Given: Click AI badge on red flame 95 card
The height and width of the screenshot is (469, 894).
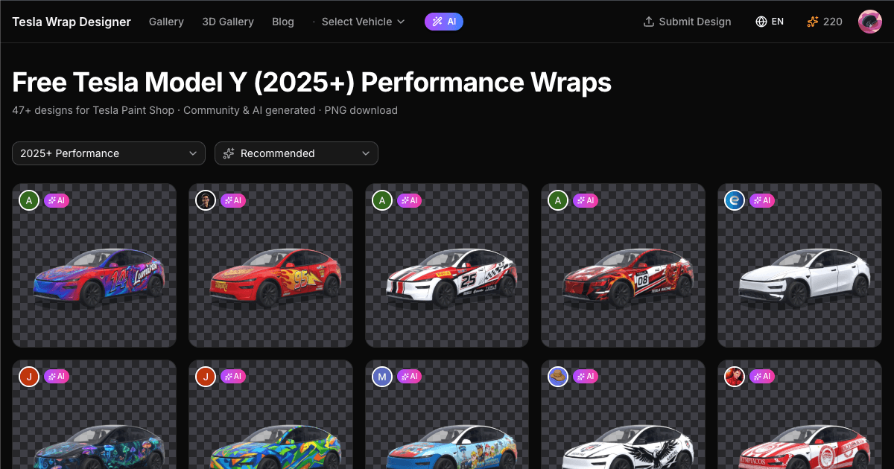Looking at the screenshot, I should pyautogui.click(x=233, y=200).
